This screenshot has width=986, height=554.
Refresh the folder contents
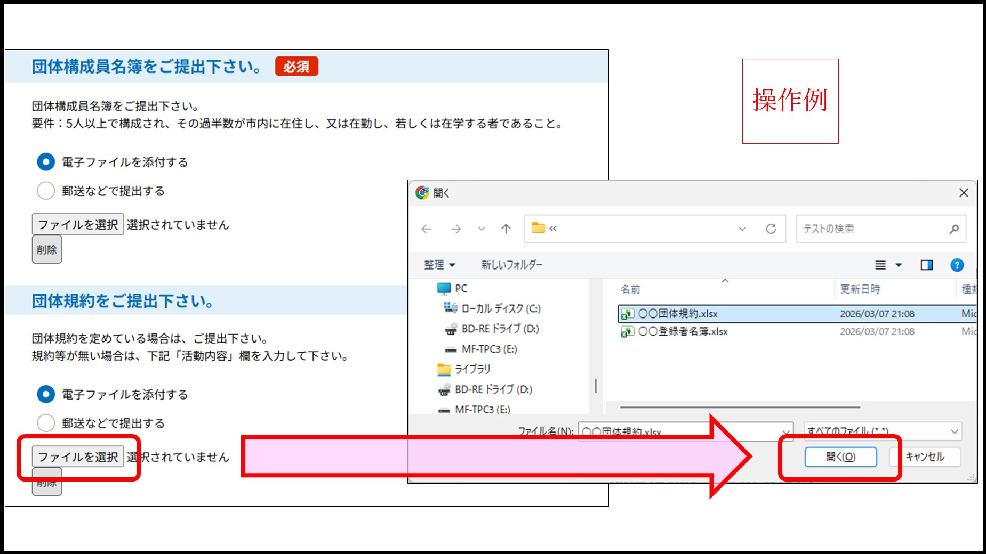(771, 229)
